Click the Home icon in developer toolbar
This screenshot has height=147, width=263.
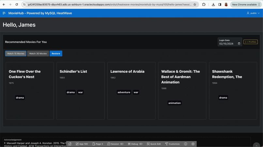pos(70,144)
